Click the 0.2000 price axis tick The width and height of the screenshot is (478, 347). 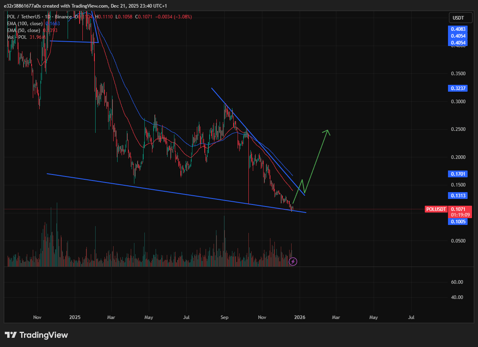tap(458, 157)
